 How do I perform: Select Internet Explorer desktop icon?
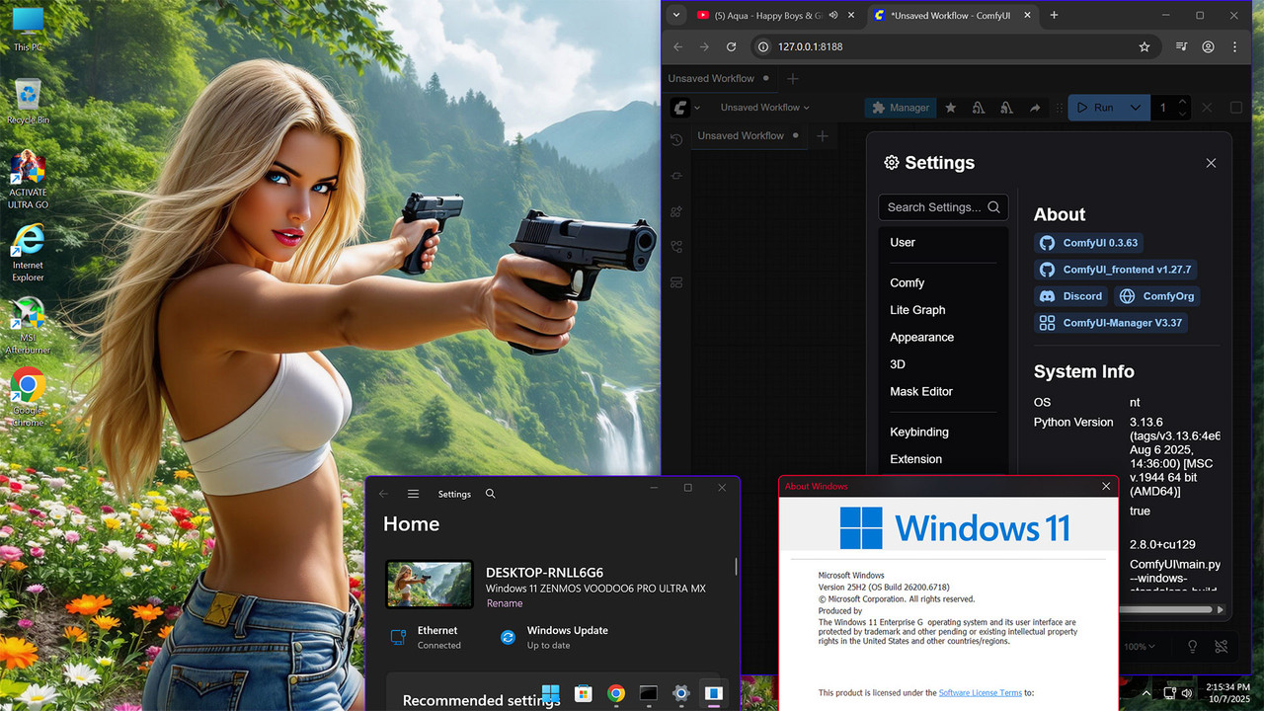29,253
